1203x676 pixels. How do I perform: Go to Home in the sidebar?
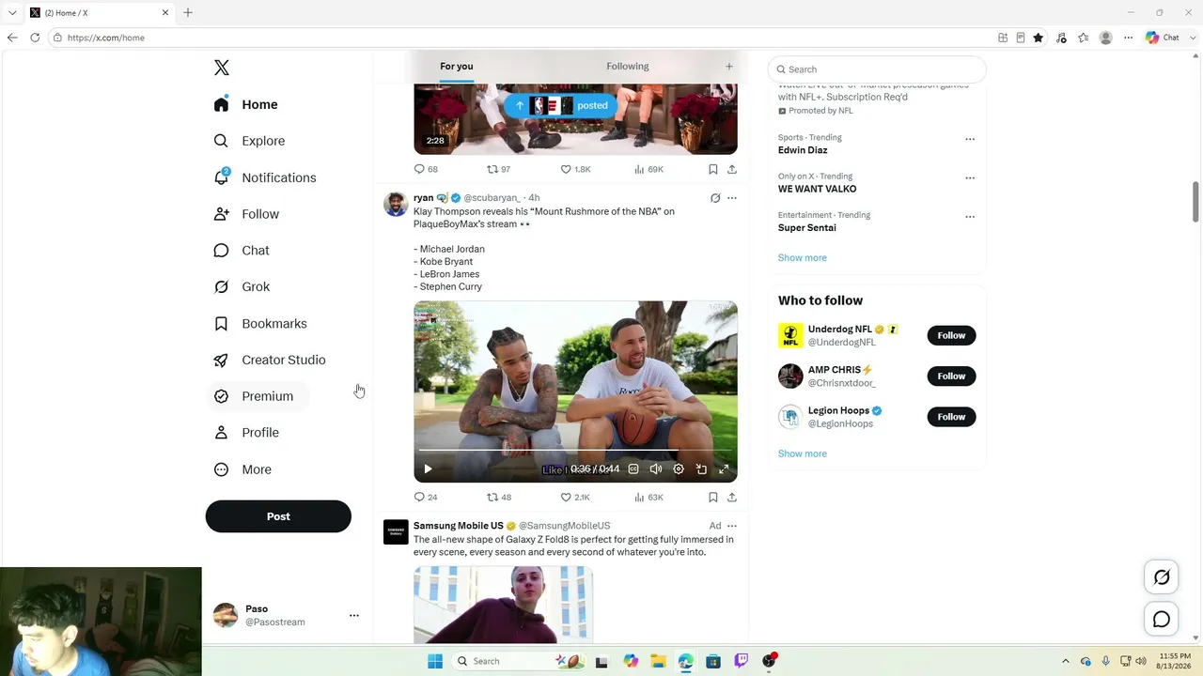[245, 104]
